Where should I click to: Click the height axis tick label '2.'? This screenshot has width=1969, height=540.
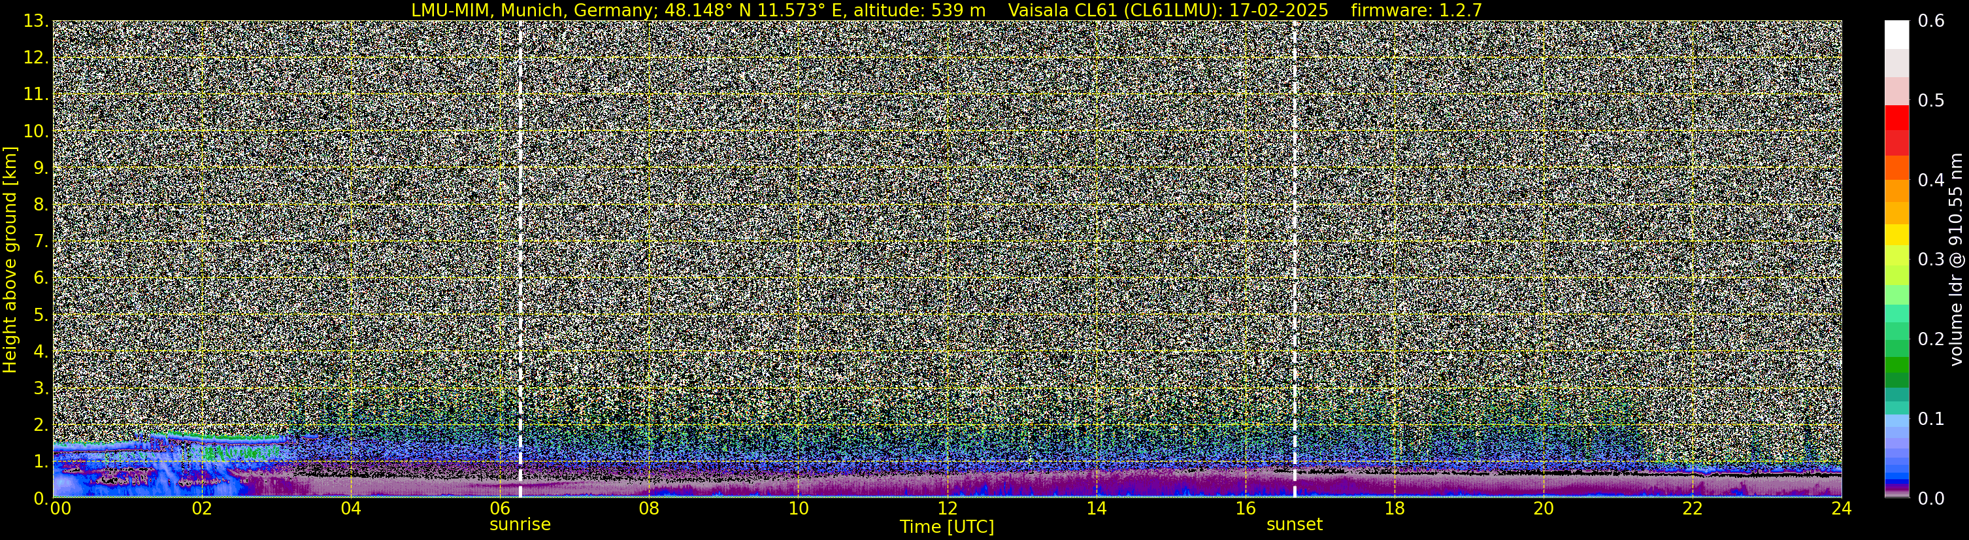(x=41, y=424)
